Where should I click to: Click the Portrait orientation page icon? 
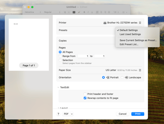coord(108,78)
